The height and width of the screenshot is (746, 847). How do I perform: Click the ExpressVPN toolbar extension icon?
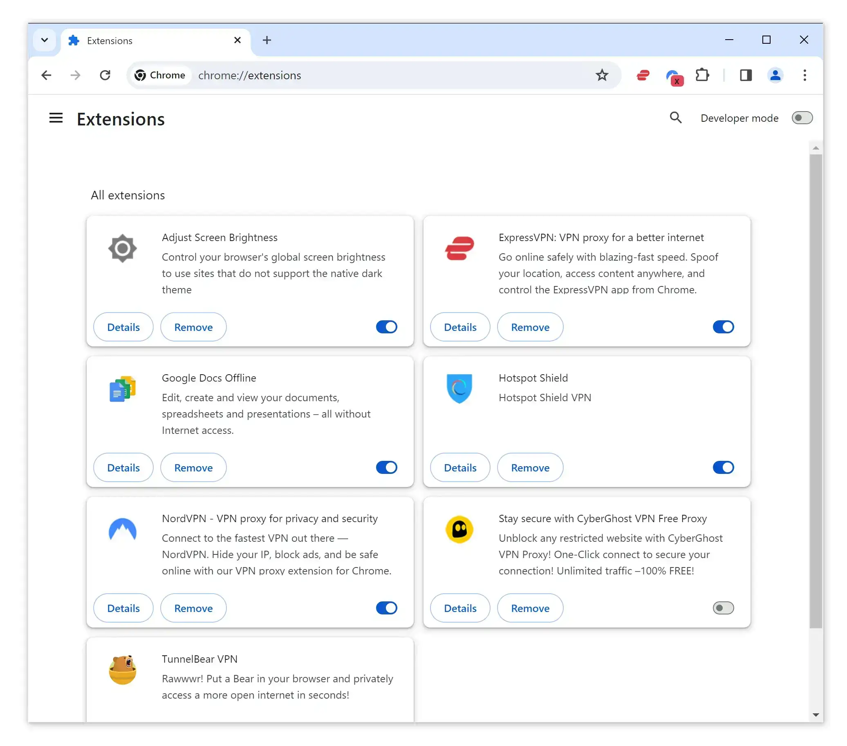click(643, 75)
